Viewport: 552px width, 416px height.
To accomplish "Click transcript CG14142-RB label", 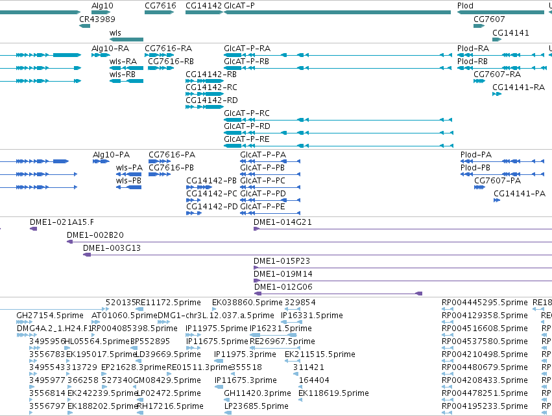I will click(211, 75).
